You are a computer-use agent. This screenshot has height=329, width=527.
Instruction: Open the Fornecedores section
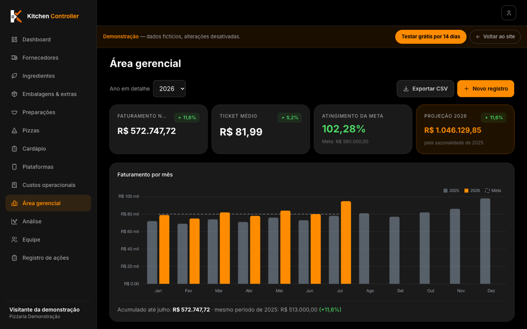point(48,57)
